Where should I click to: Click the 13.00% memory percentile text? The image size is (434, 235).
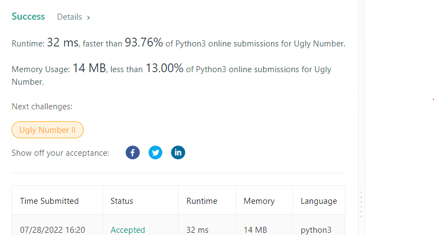tap(164, 69)
